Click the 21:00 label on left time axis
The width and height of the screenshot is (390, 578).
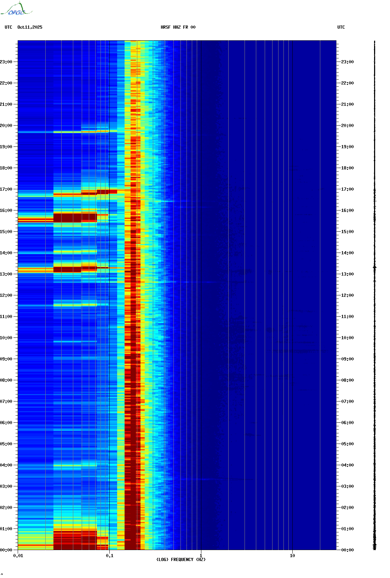[6, 104]
